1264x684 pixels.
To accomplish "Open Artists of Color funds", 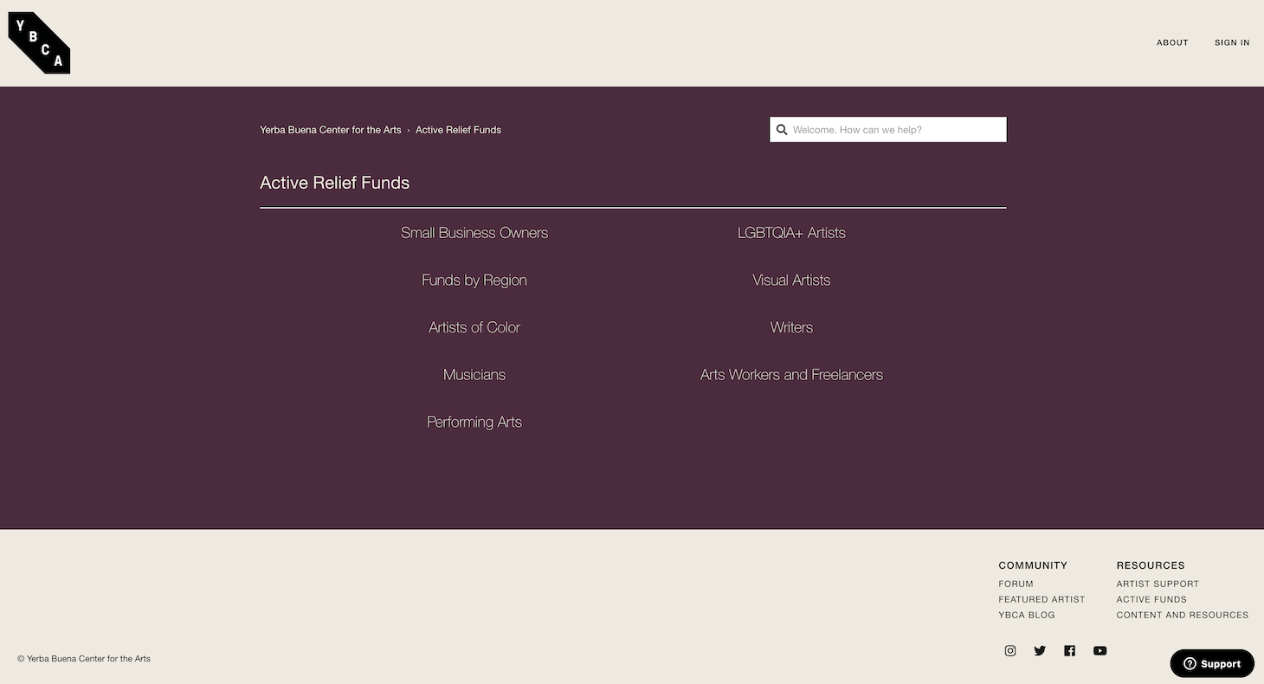I will coord(474,327).
